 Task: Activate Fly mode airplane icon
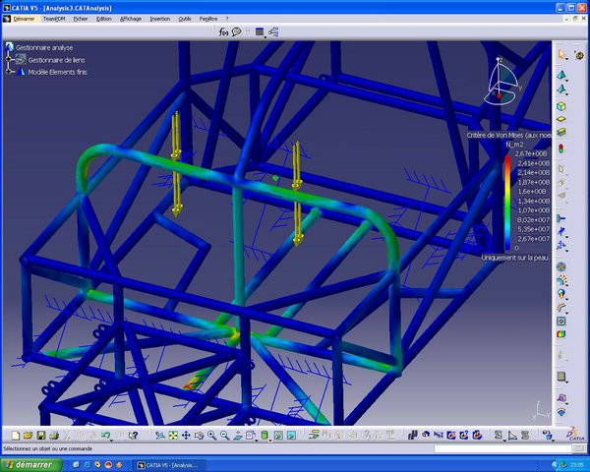(x=160, y=436)
